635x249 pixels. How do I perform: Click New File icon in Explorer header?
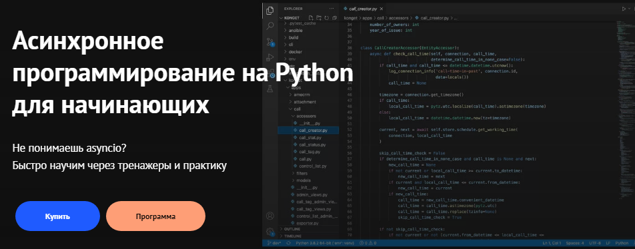click(x=311, y=18)
